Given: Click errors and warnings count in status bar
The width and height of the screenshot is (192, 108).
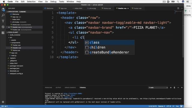Looking at the screenshot, I should click(x=4, y=106).
